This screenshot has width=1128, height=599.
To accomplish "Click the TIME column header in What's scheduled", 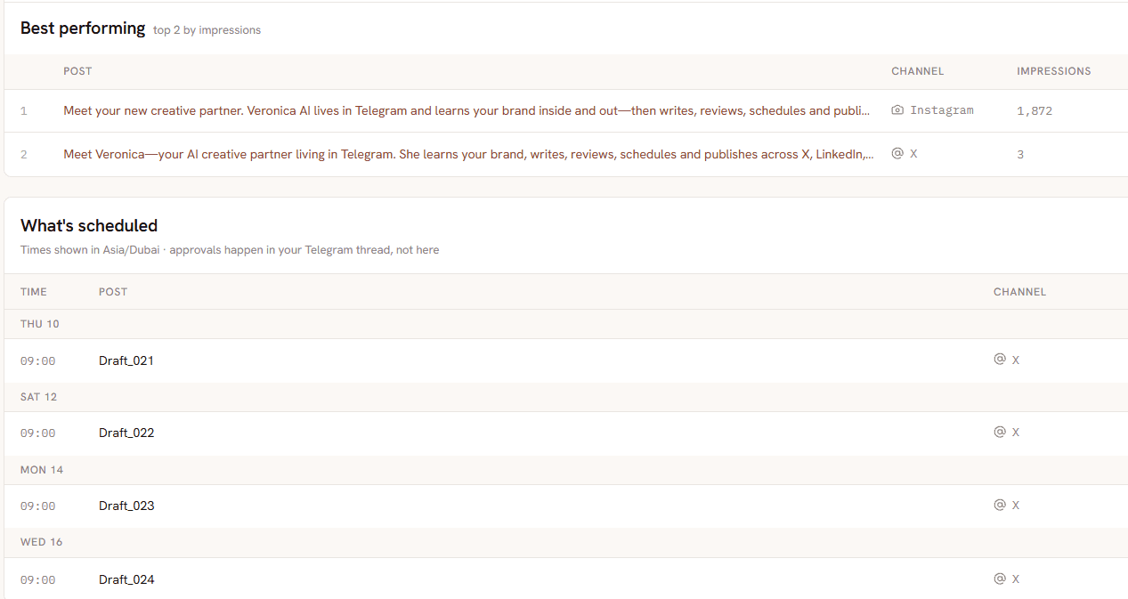I will click(34, 292).
